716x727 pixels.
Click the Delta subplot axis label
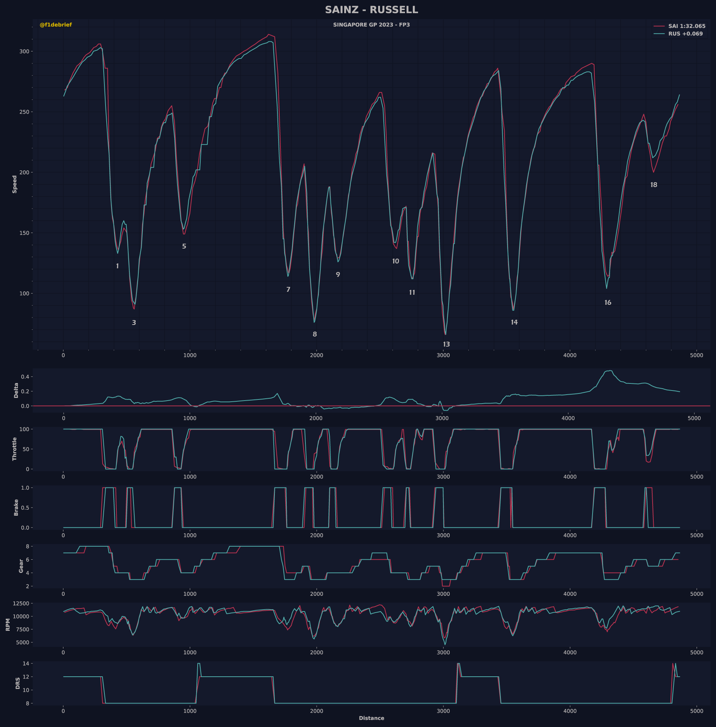click(16, 391)
